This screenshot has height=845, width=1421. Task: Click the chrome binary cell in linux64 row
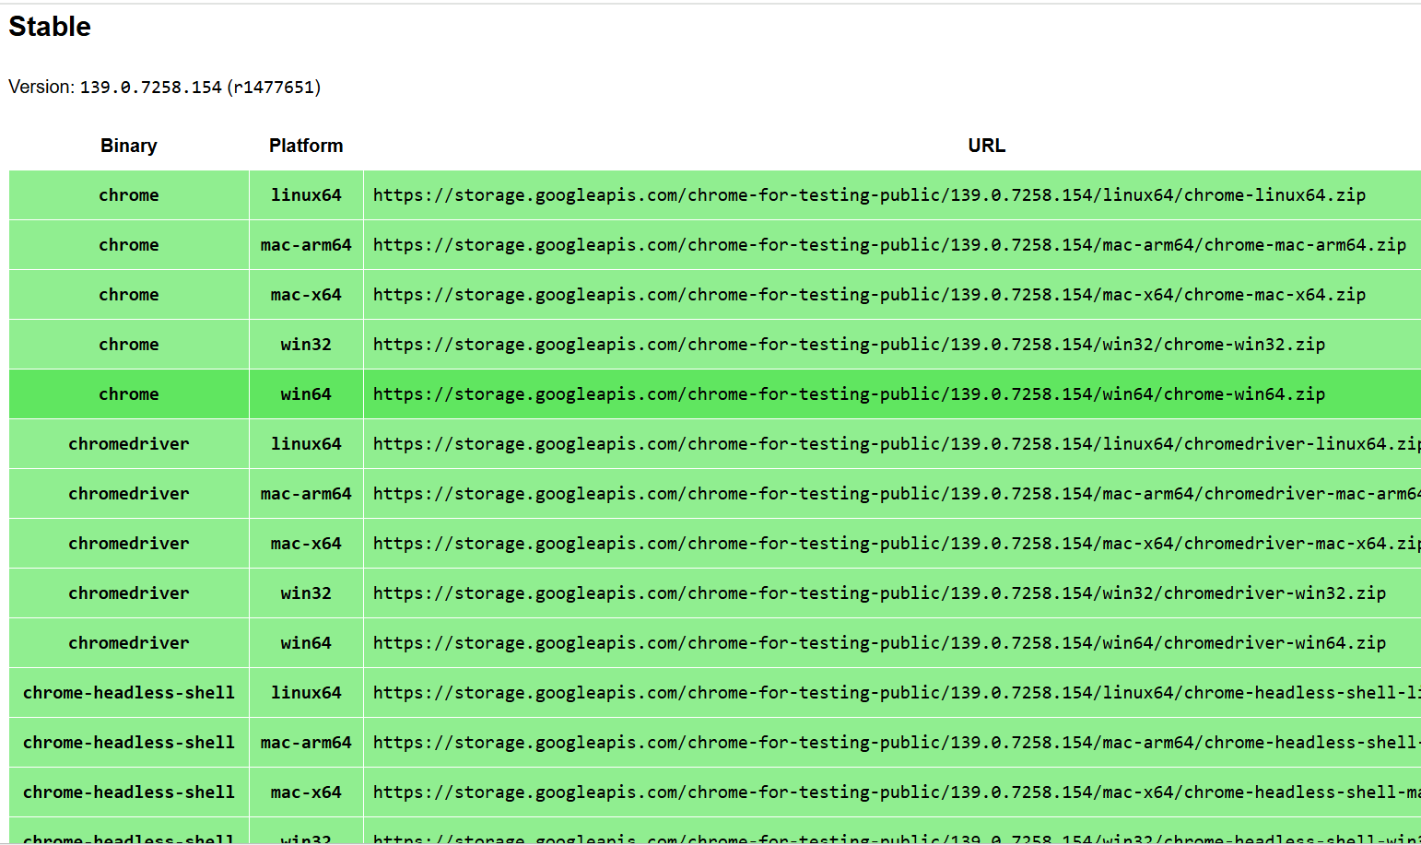pyautogui.click(x=129, y=195)
